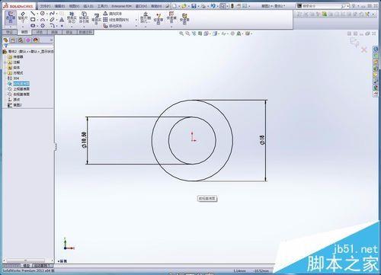Viewport: 381px width, 275px height.
Task: Open the 插入(I) menu
Action: (88, 6)
